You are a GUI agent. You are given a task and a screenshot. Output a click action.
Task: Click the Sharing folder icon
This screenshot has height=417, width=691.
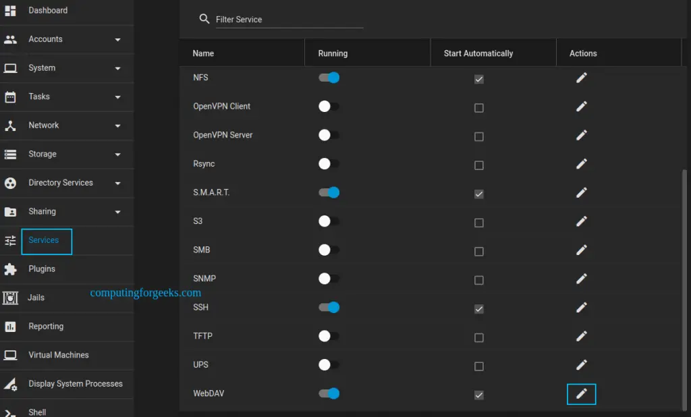10,212
